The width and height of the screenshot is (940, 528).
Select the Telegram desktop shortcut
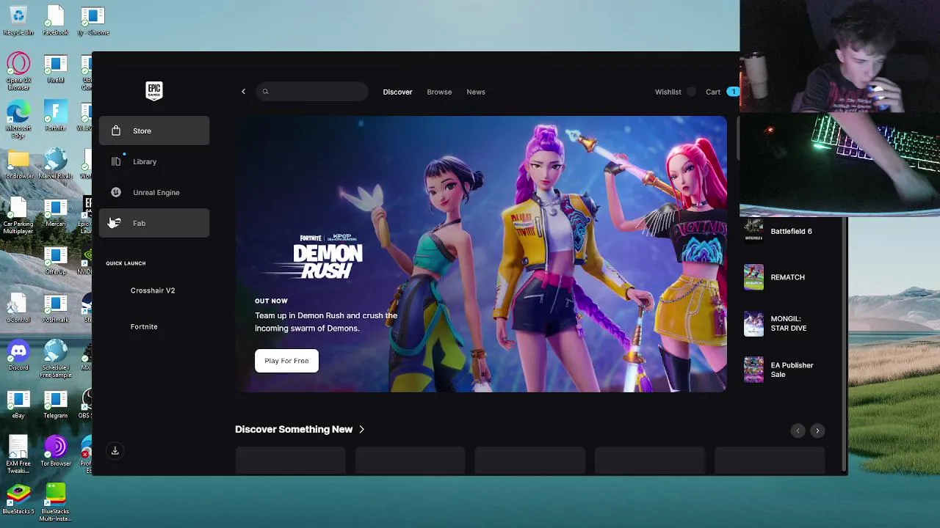[x=55, y=404]
